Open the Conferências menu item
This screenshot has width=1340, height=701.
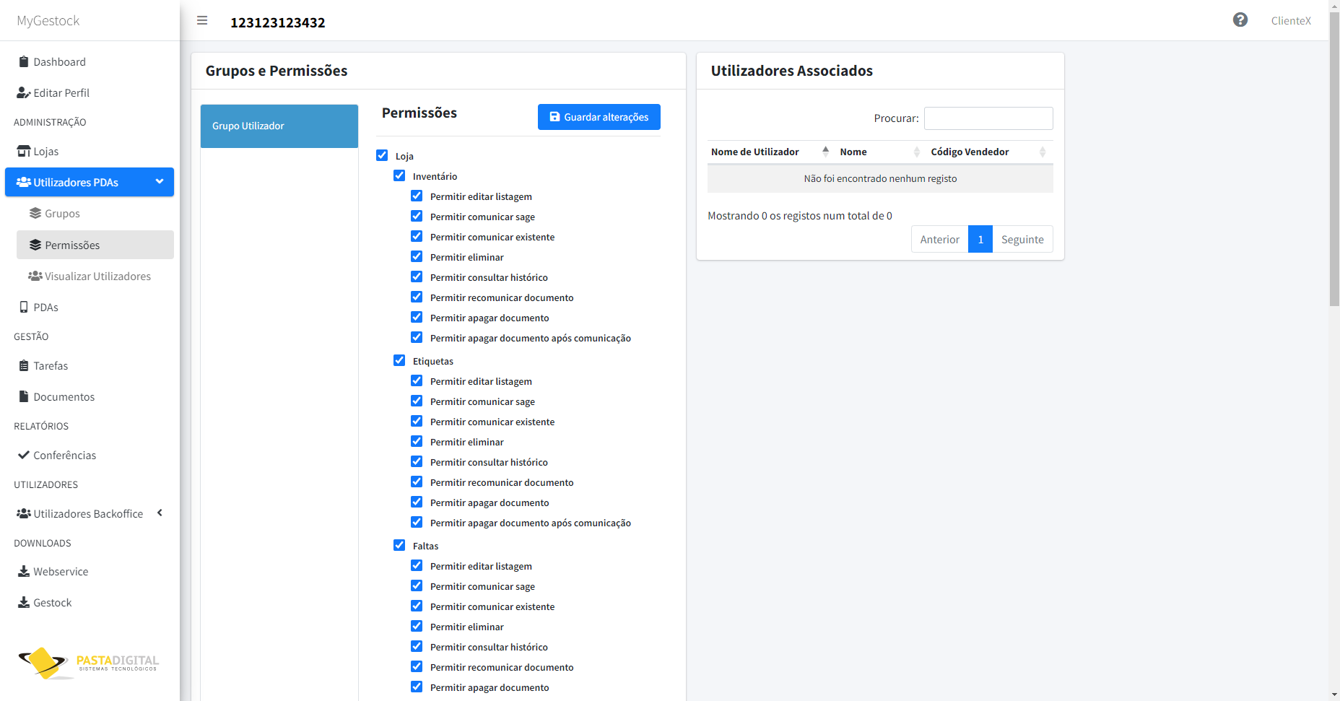tap(90, 456)
